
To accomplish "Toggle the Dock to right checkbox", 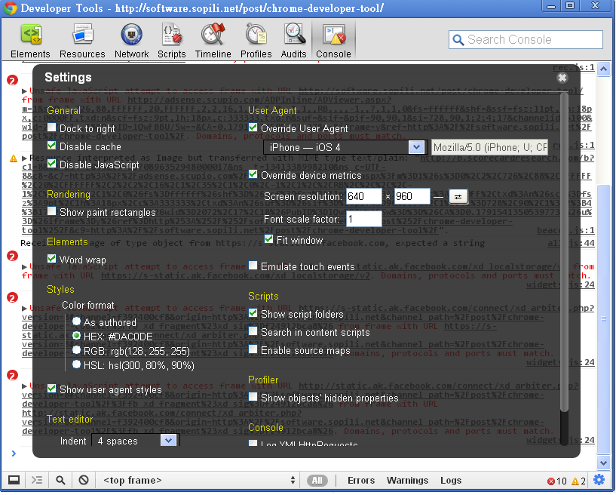I will click(x=51, y=128).
